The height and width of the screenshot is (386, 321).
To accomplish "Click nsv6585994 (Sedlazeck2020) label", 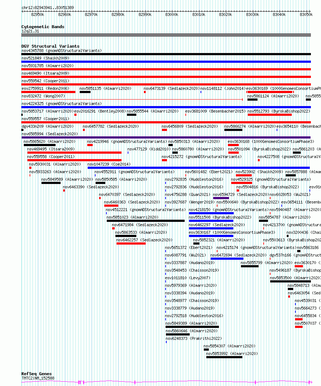I will (50, 134).
